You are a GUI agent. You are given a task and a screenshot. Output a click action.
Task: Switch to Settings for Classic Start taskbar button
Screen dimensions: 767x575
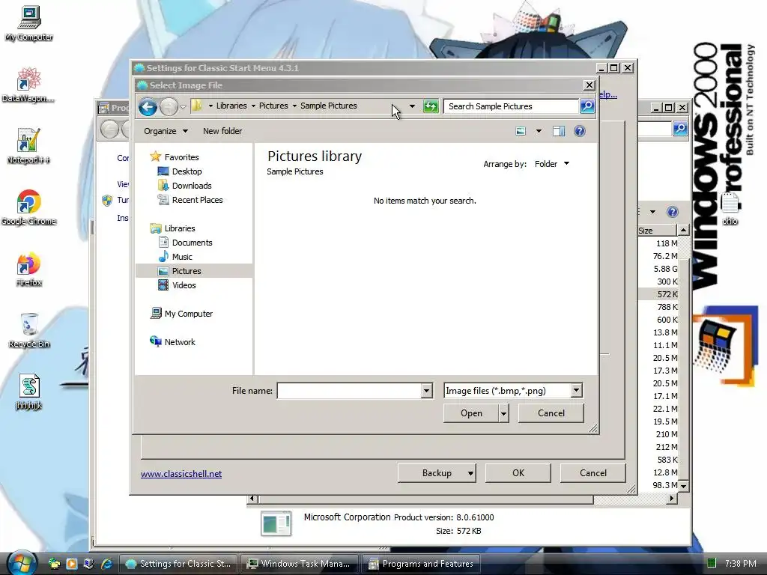(x=178, y=564)
